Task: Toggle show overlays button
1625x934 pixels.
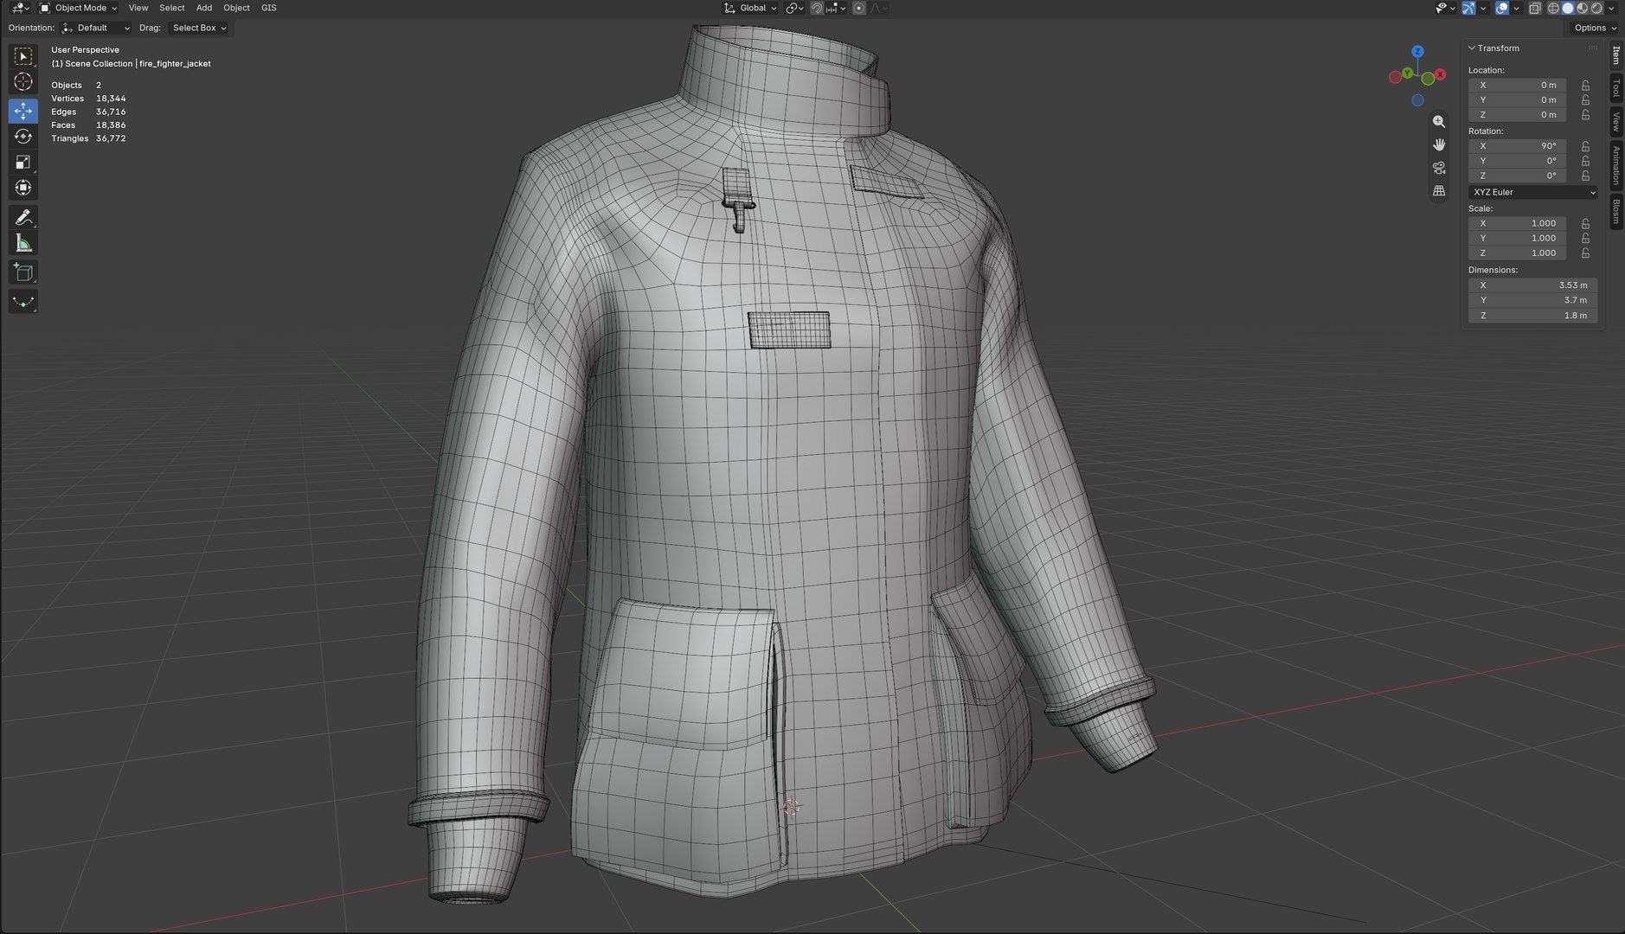Action: point(1502,8)
